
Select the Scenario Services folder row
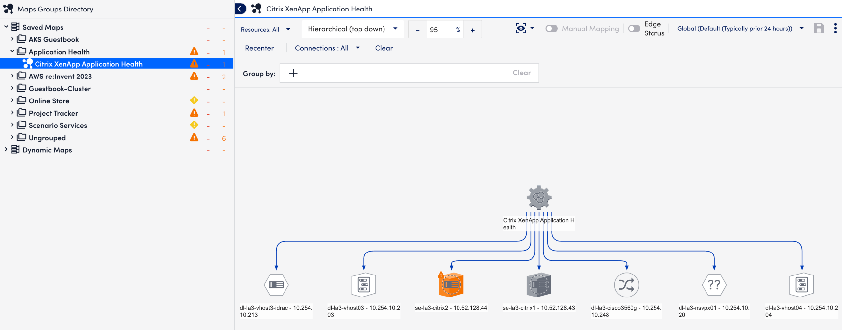click(116, 125)
